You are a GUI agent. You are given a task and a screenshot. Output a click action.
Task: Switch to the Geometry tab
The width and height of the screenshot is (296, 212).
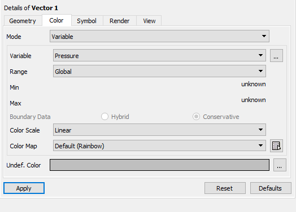23,21
